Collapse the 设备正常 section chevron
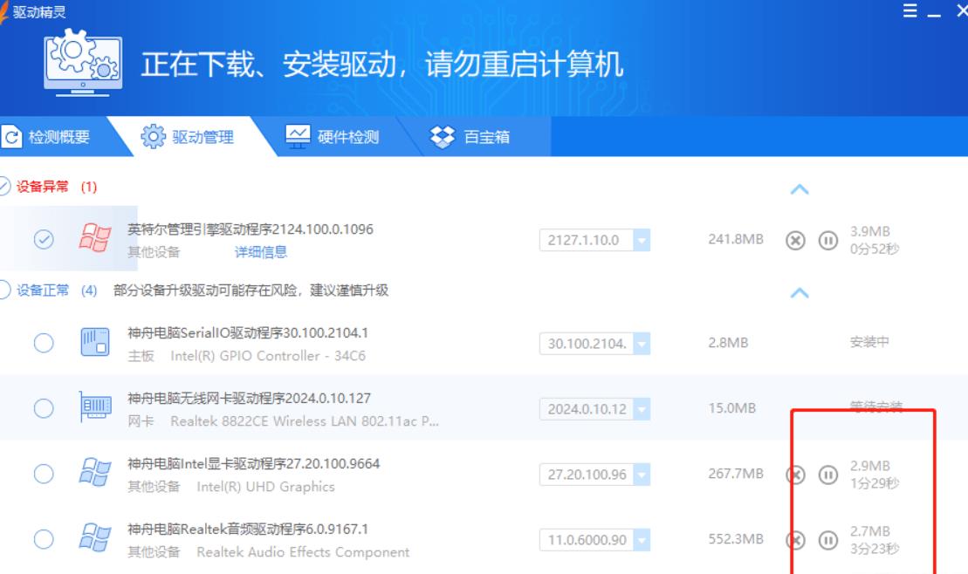Image resolution: width=968 pixels, height=574 pixels. tap(800, 292)
